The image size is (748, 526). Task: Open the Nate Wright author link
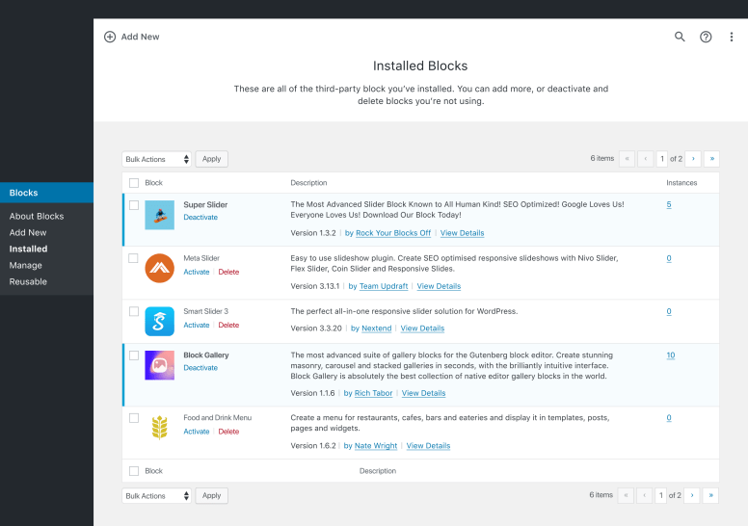[x=376, y=446]
